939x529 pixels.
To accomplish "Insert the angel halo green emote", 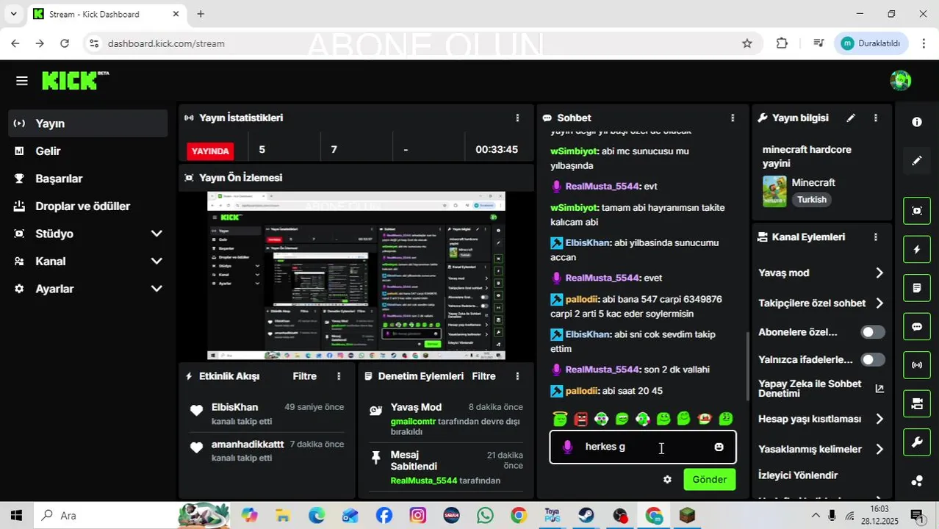I will click(x=561, y=419).
